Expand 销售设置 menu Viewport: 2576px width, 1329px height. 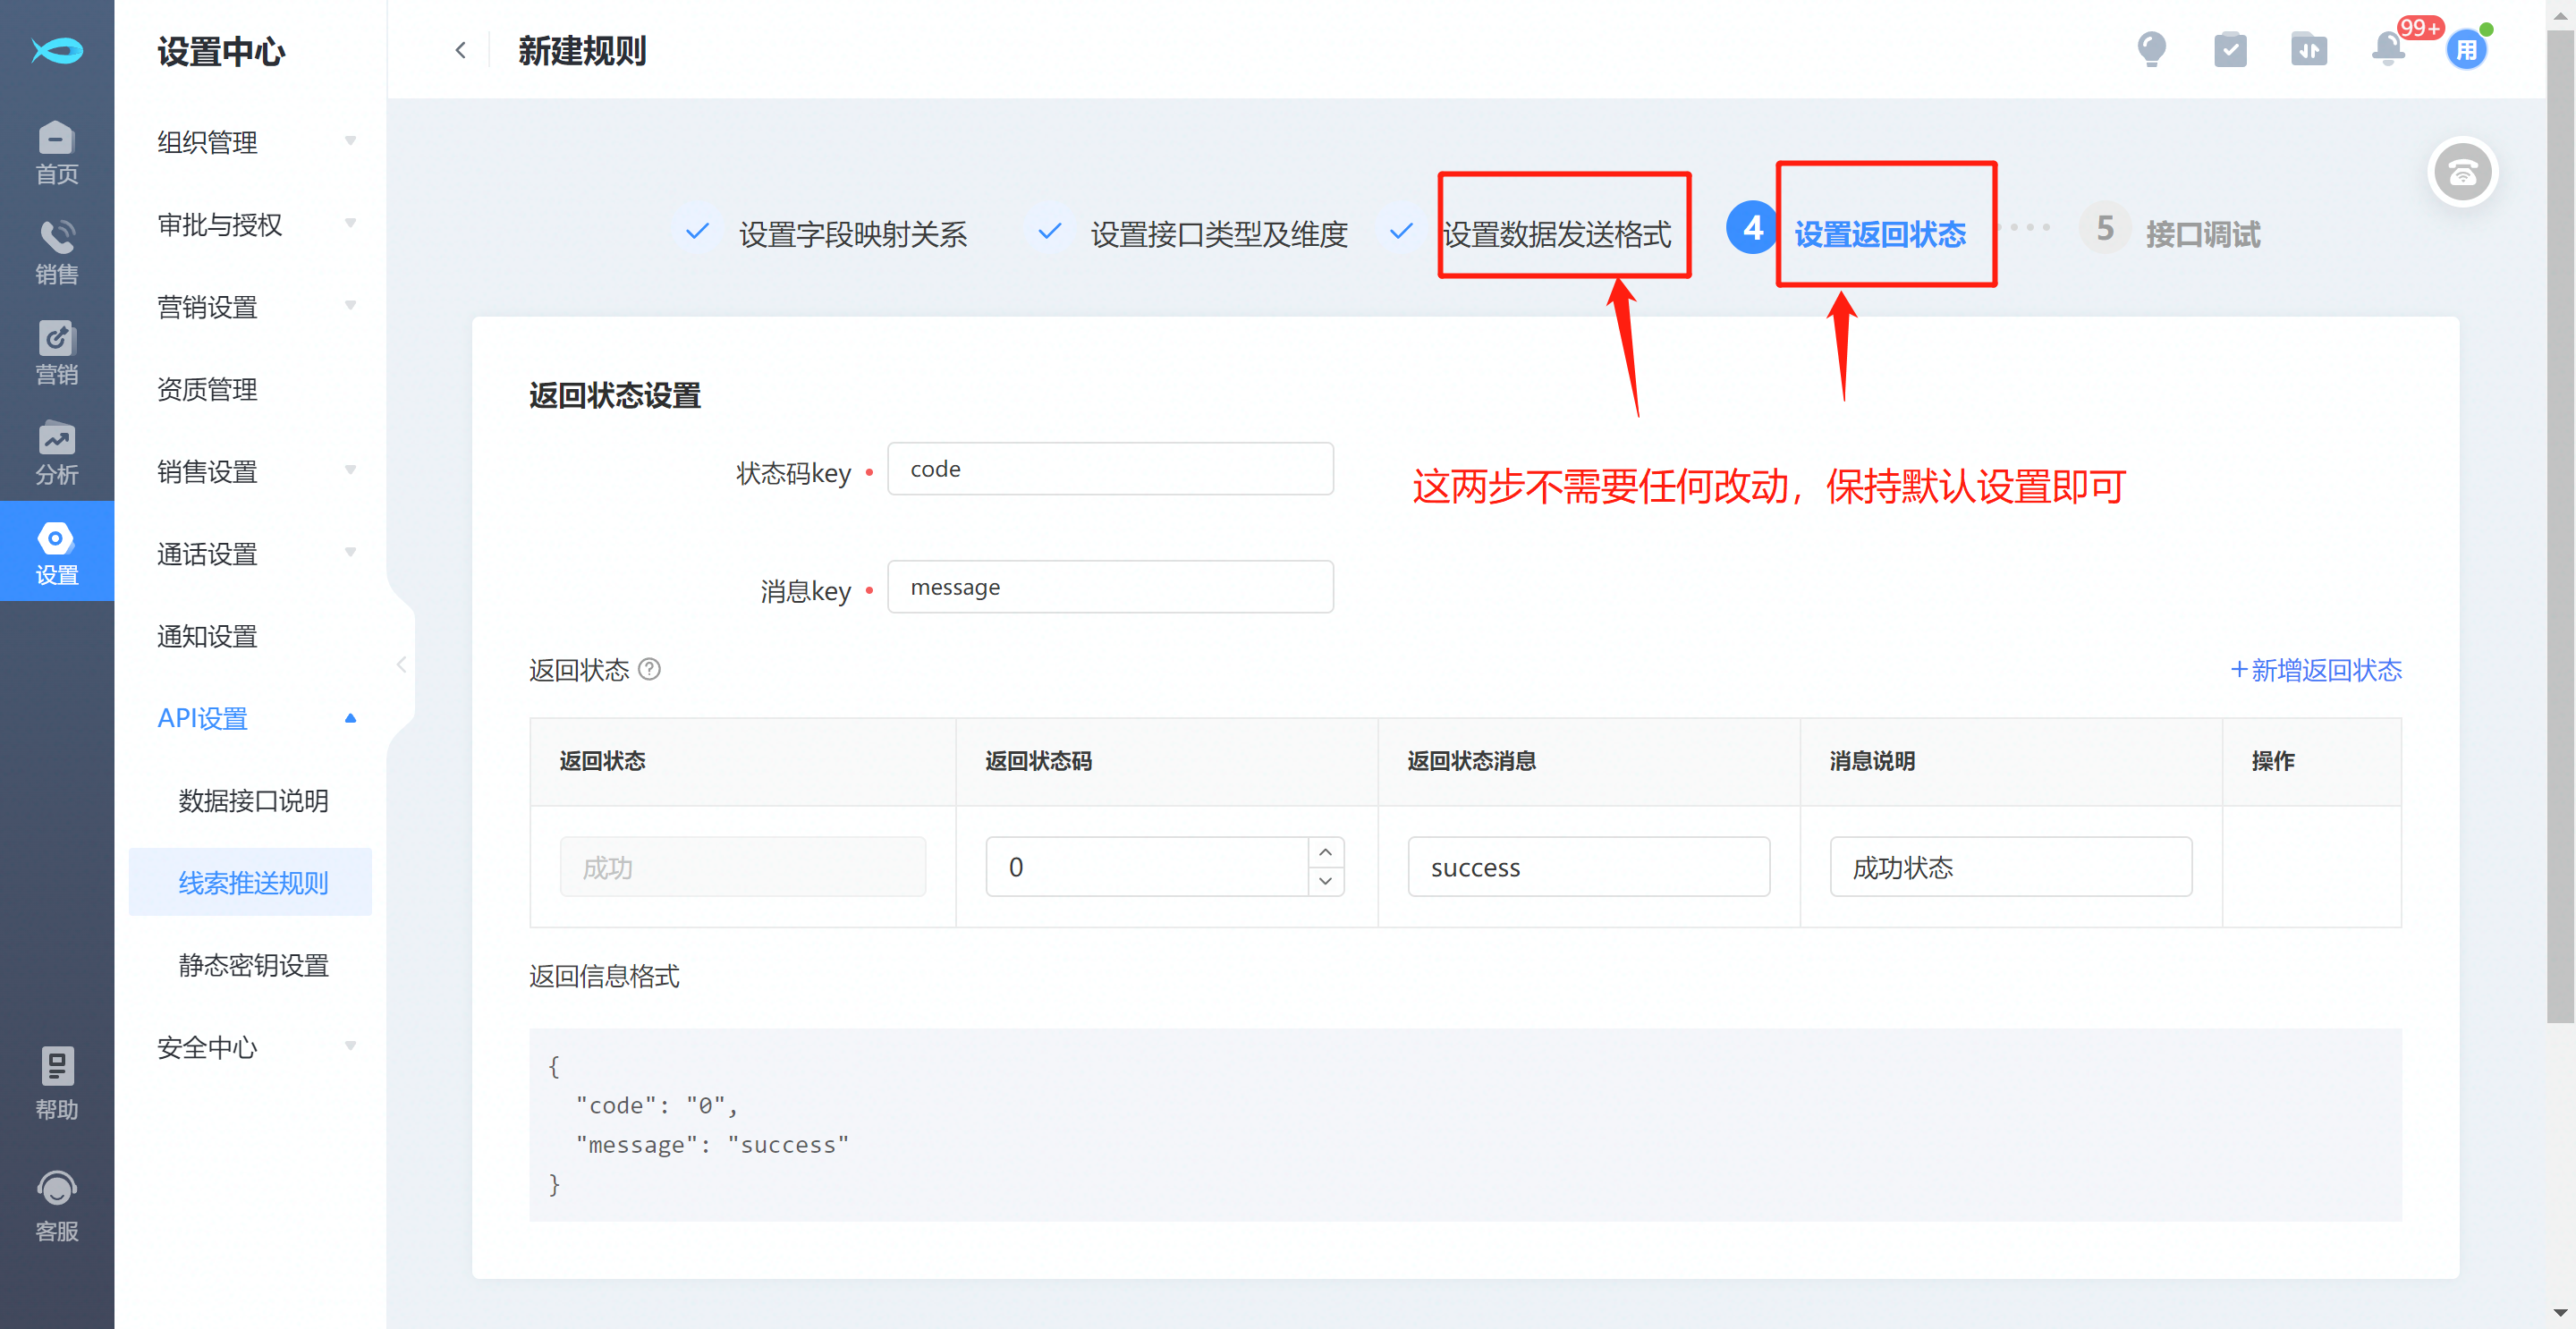point(256,471)
